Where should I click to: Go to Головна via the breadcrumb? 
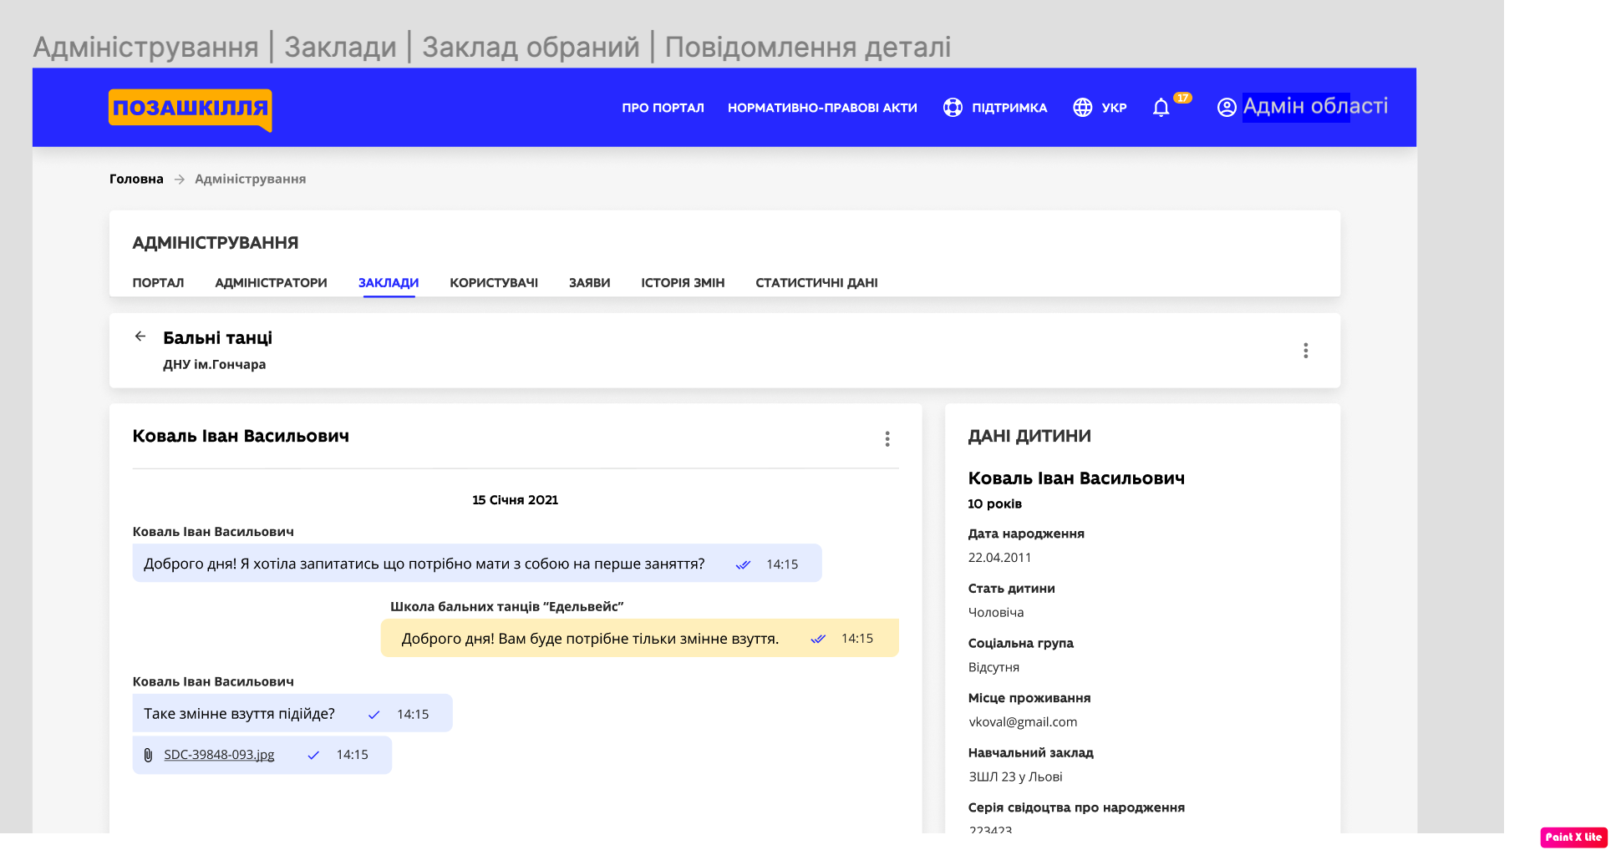[x=136, y=179]
